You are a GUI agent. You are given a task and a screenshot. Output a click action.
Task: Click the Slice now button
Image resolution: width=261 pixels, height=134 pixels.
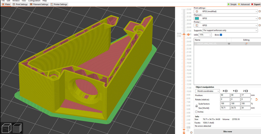[227, 131]
